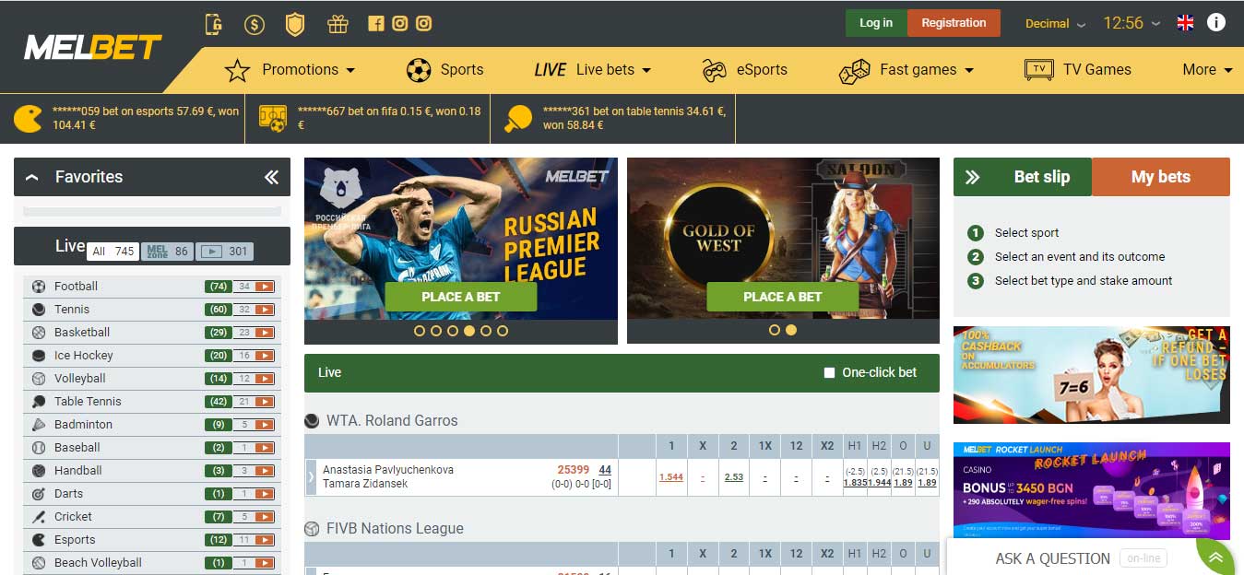Screen dimensions: 1244x575
Task: Open the Decimal odds format dropdown
Action: click(x=1055, y=24)
